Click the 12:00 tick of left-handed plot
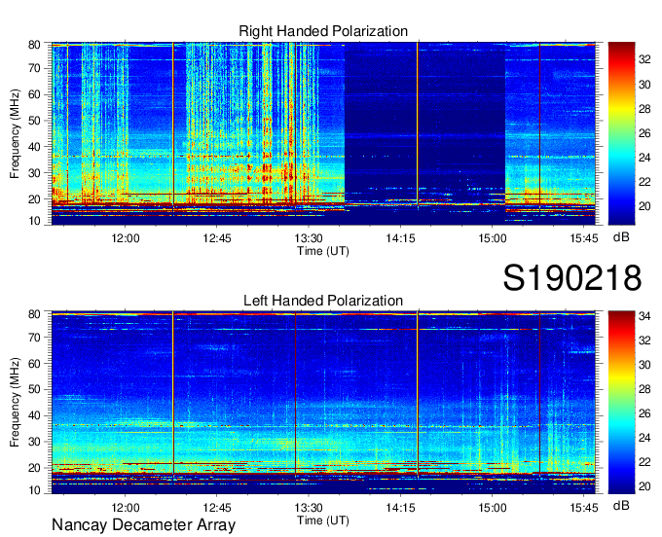Screen dimensions: 662x537 pos(126,508)
